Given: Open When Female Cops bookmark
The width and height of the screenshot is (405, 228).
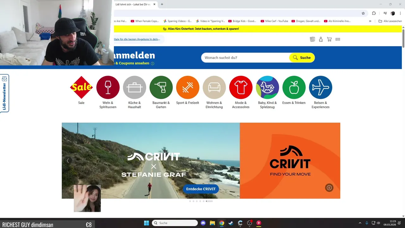Looking at the screenshot, I should 145,21.
